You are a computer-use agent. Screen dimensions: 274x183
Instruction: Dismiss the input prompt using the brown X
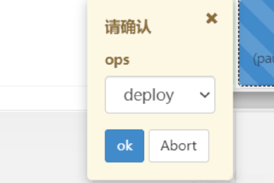click(x=212, y=18)
